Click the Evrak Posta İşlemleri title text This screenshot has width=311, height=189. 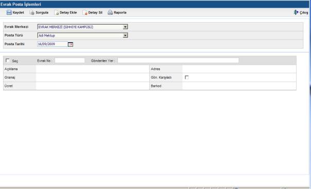[21, 4]
